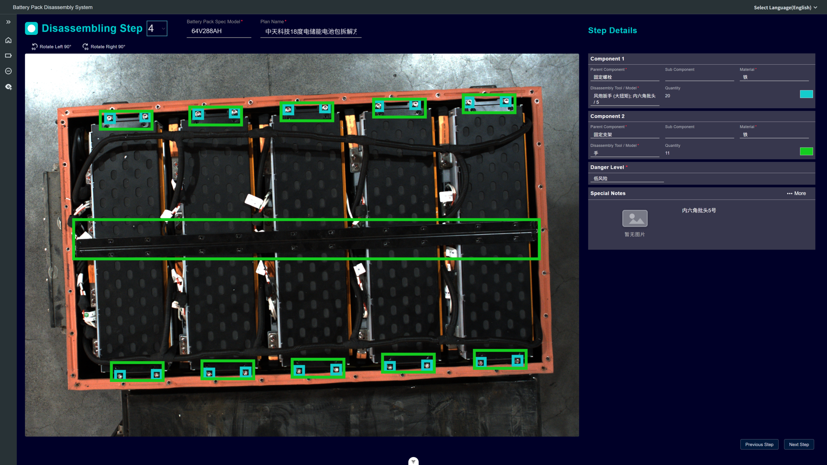Open More options in Special Notes
The height and width of the screenshot is (465, 827).
[796, 193]
